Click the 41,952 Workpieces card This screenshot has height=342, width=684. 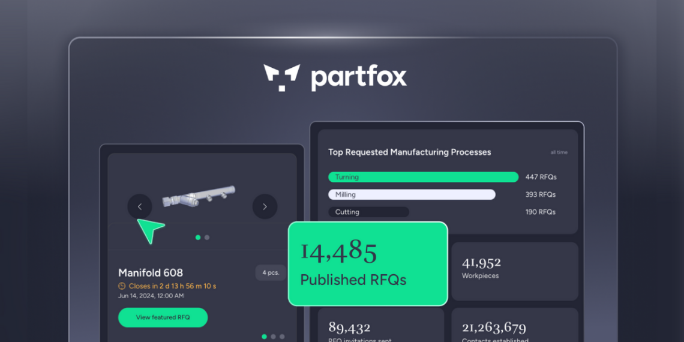coord(515,271)
